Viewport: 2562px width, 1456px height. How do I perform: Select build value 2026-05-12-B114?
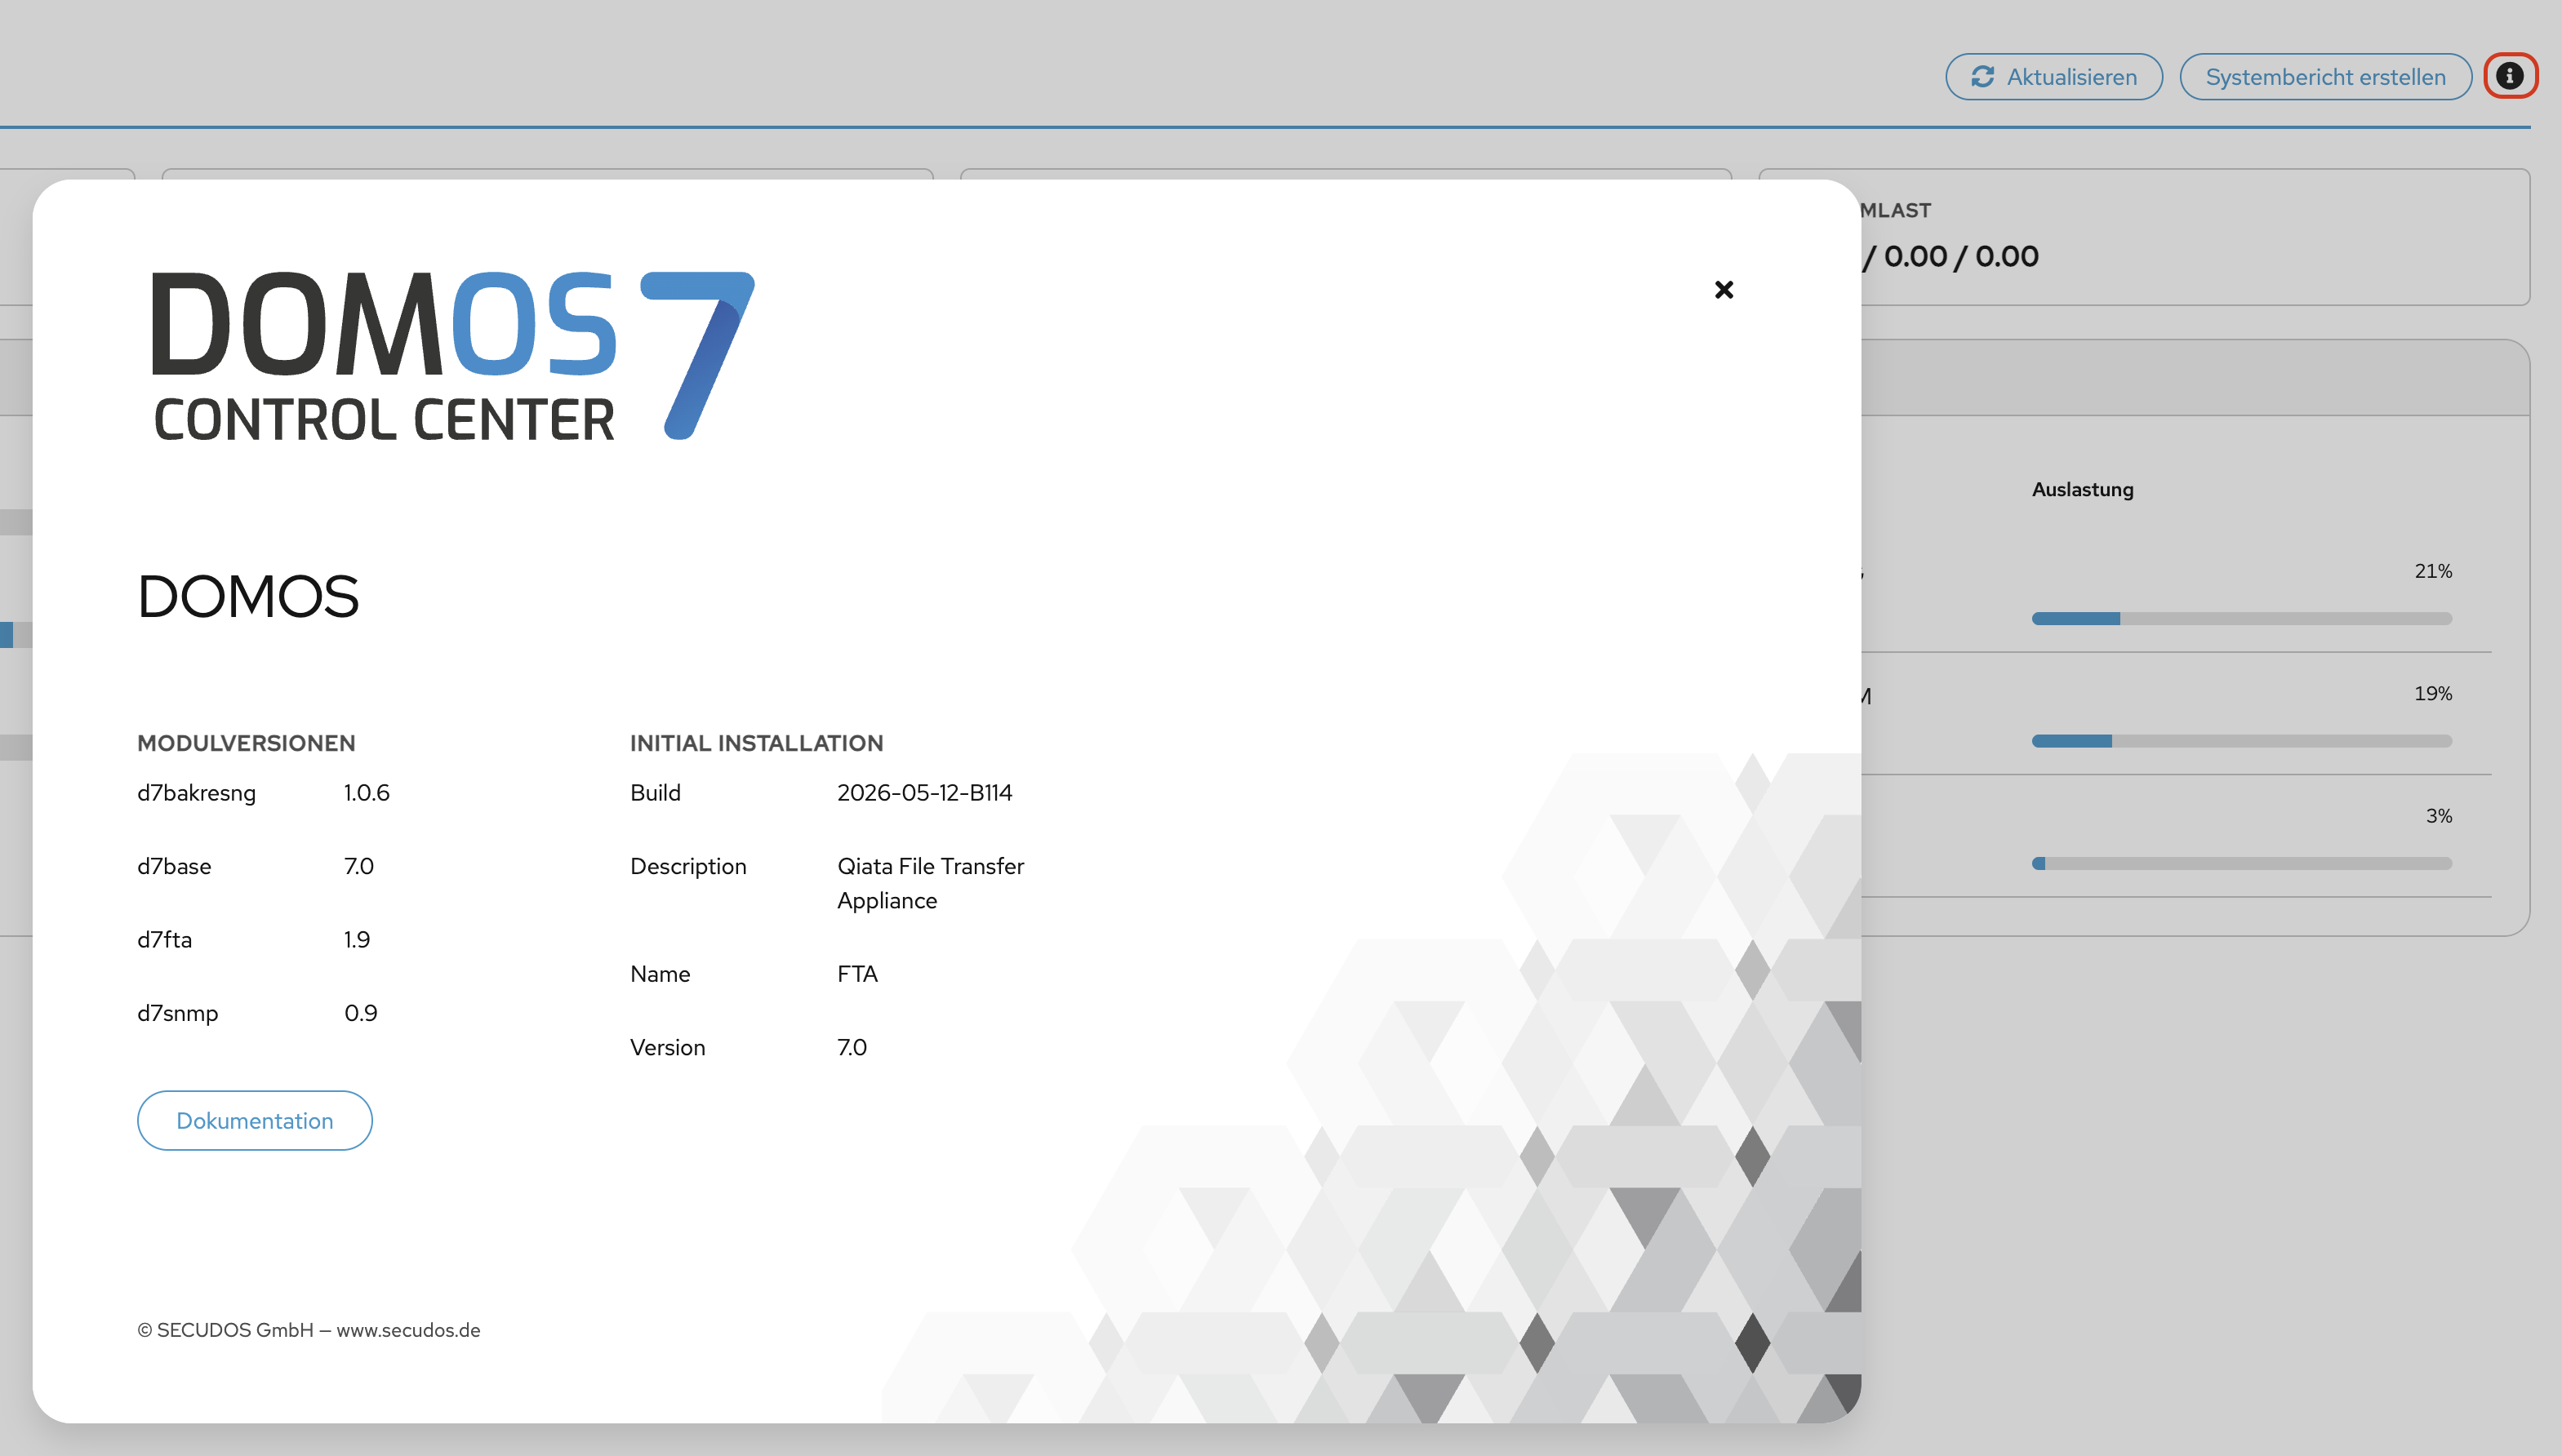(924, 793)
